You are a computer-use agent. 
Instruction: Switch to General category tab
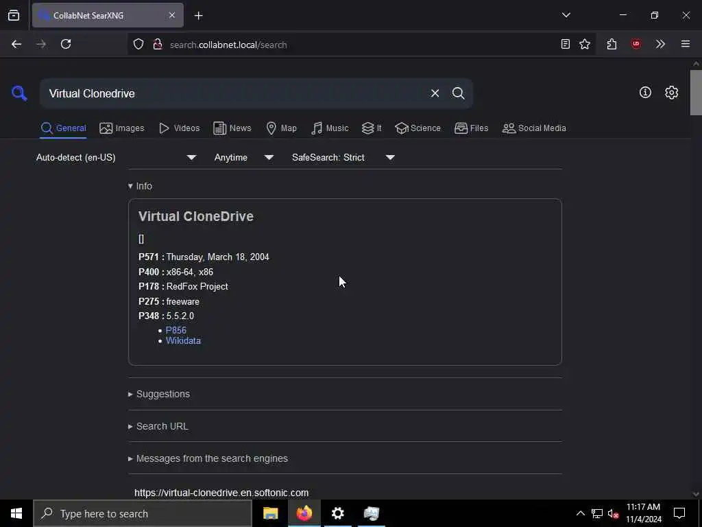point(63,128)
